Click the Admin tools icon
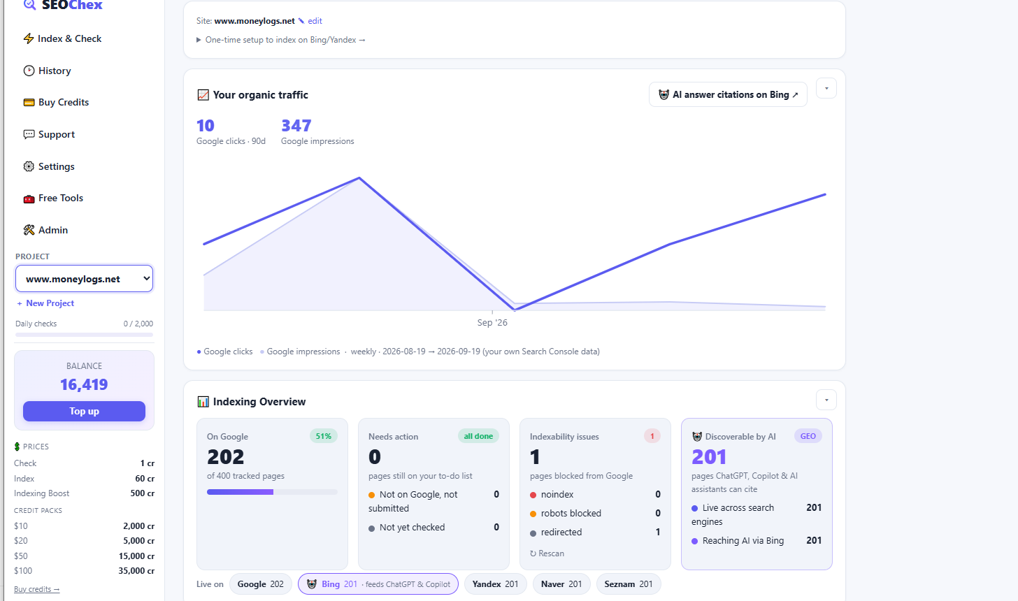 29,230
